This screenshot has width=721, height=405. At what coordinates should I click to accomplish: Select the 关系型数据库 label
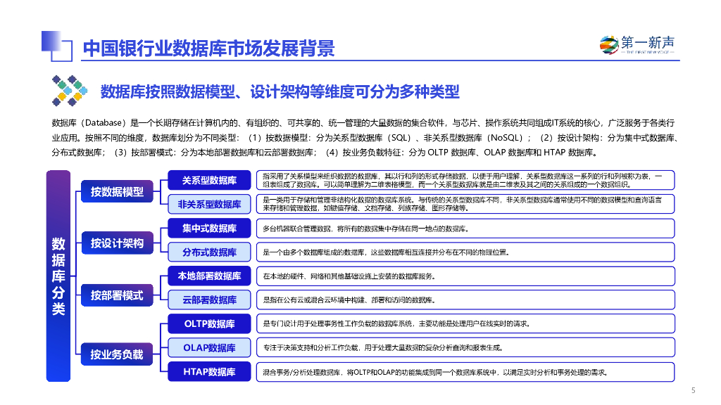tap(209, 180)
